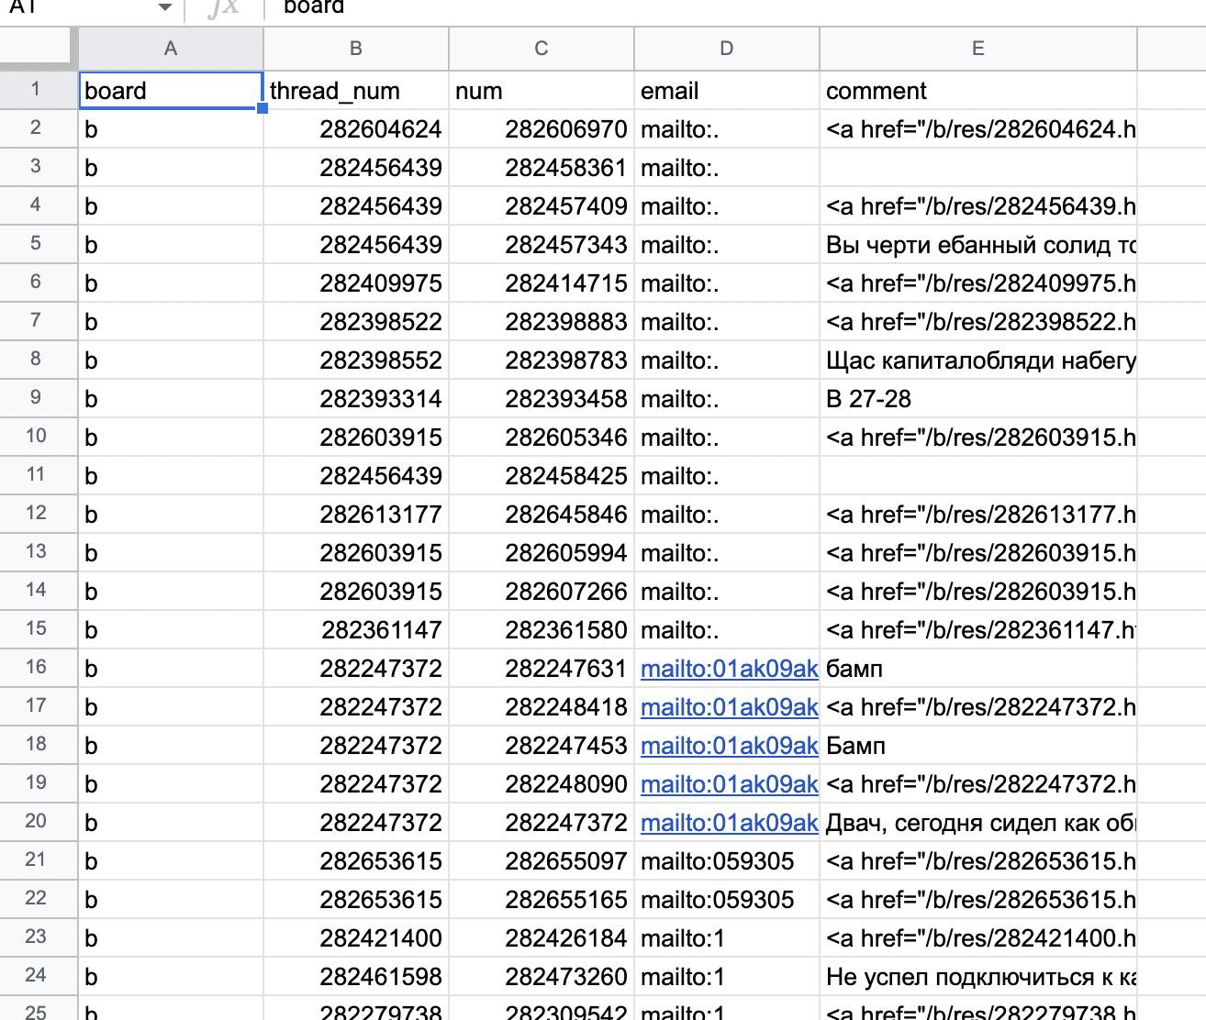Viewport: 1206px width, 1020px height.
Task: Click comment starting 'Не успел подключиться'
Action: (x=978, y=977)
